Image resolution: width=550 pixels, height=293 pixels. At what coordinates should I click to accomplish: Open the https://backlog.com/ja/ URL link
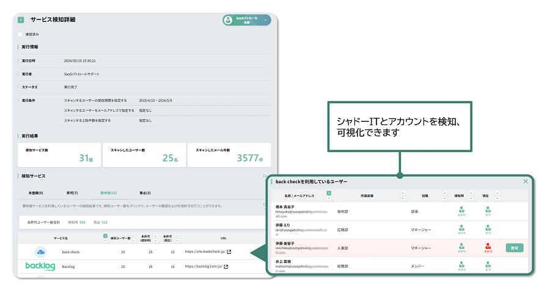pyautogui.click(x=204, y=266)
